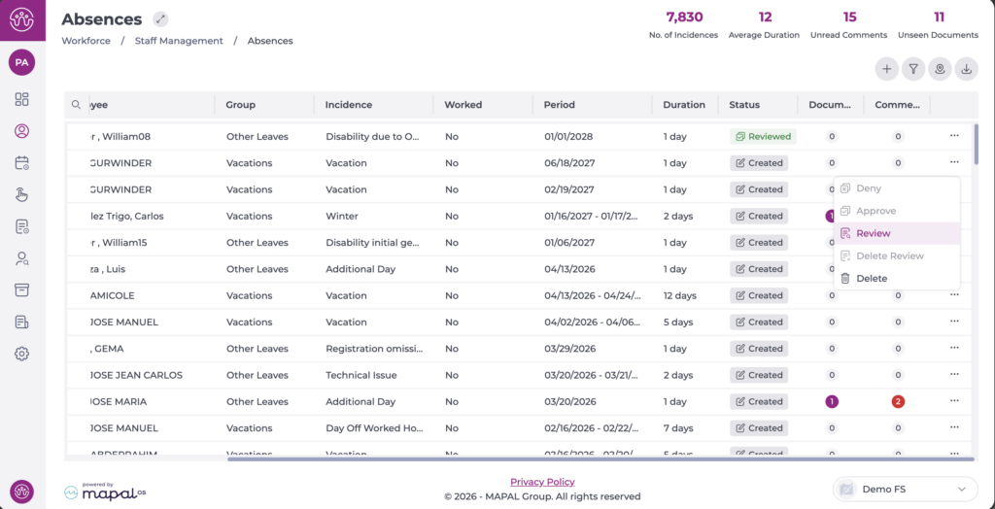This screenshot has width=995, height=509.
Task: Click the add absence plus button
Action: [886, 69]
